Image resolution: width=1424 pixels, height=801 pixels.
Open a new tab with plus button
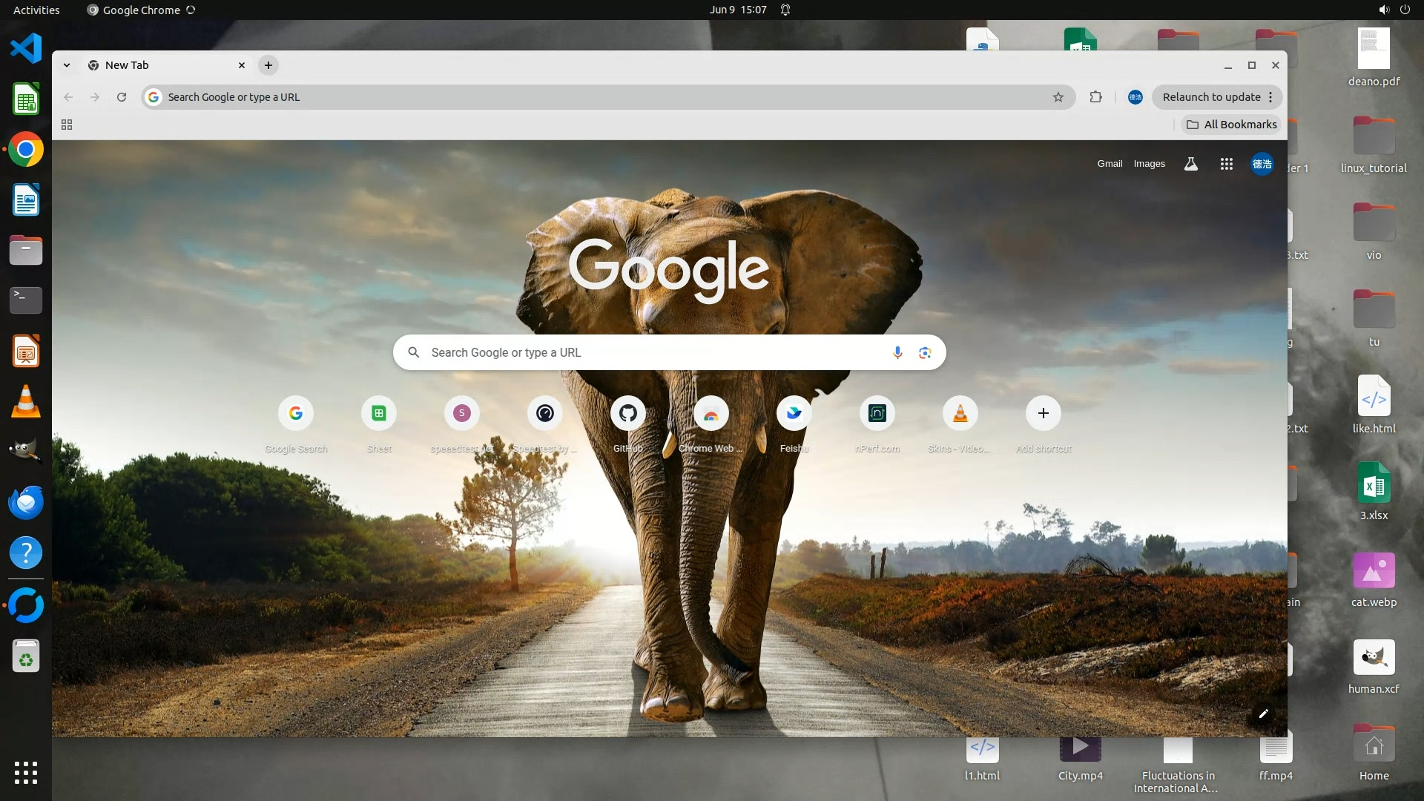tap(268, 65)
